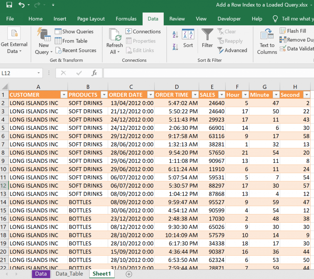Select the Data_Table sheet tab
The width and height of the screenshot is (314, 279).
click(69, 274)
